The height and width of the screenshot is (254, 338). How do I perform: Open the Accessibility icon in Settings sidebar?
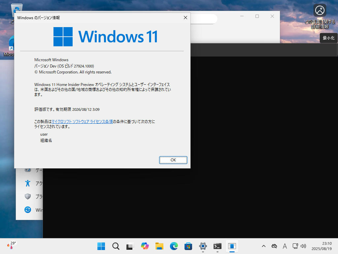click(x=28, y=183)
